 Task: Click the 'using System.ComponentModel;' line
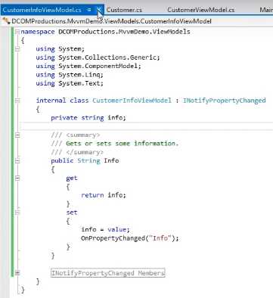pyautogui.click(x=88, y=66)
